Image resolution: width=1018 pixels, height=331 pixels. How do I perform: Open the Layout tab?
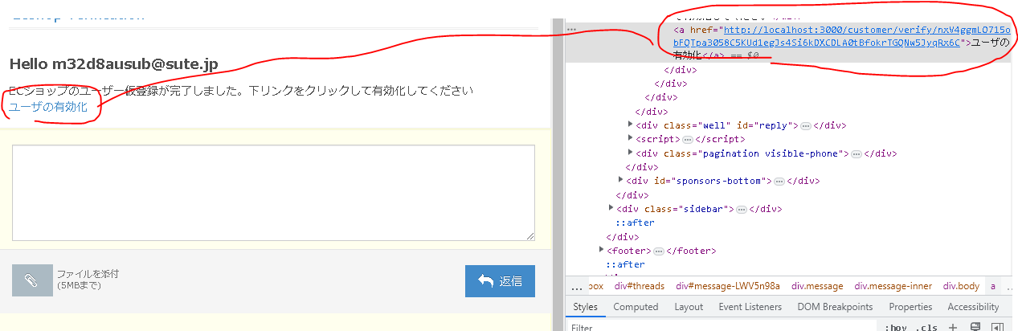tap(689, 307)
